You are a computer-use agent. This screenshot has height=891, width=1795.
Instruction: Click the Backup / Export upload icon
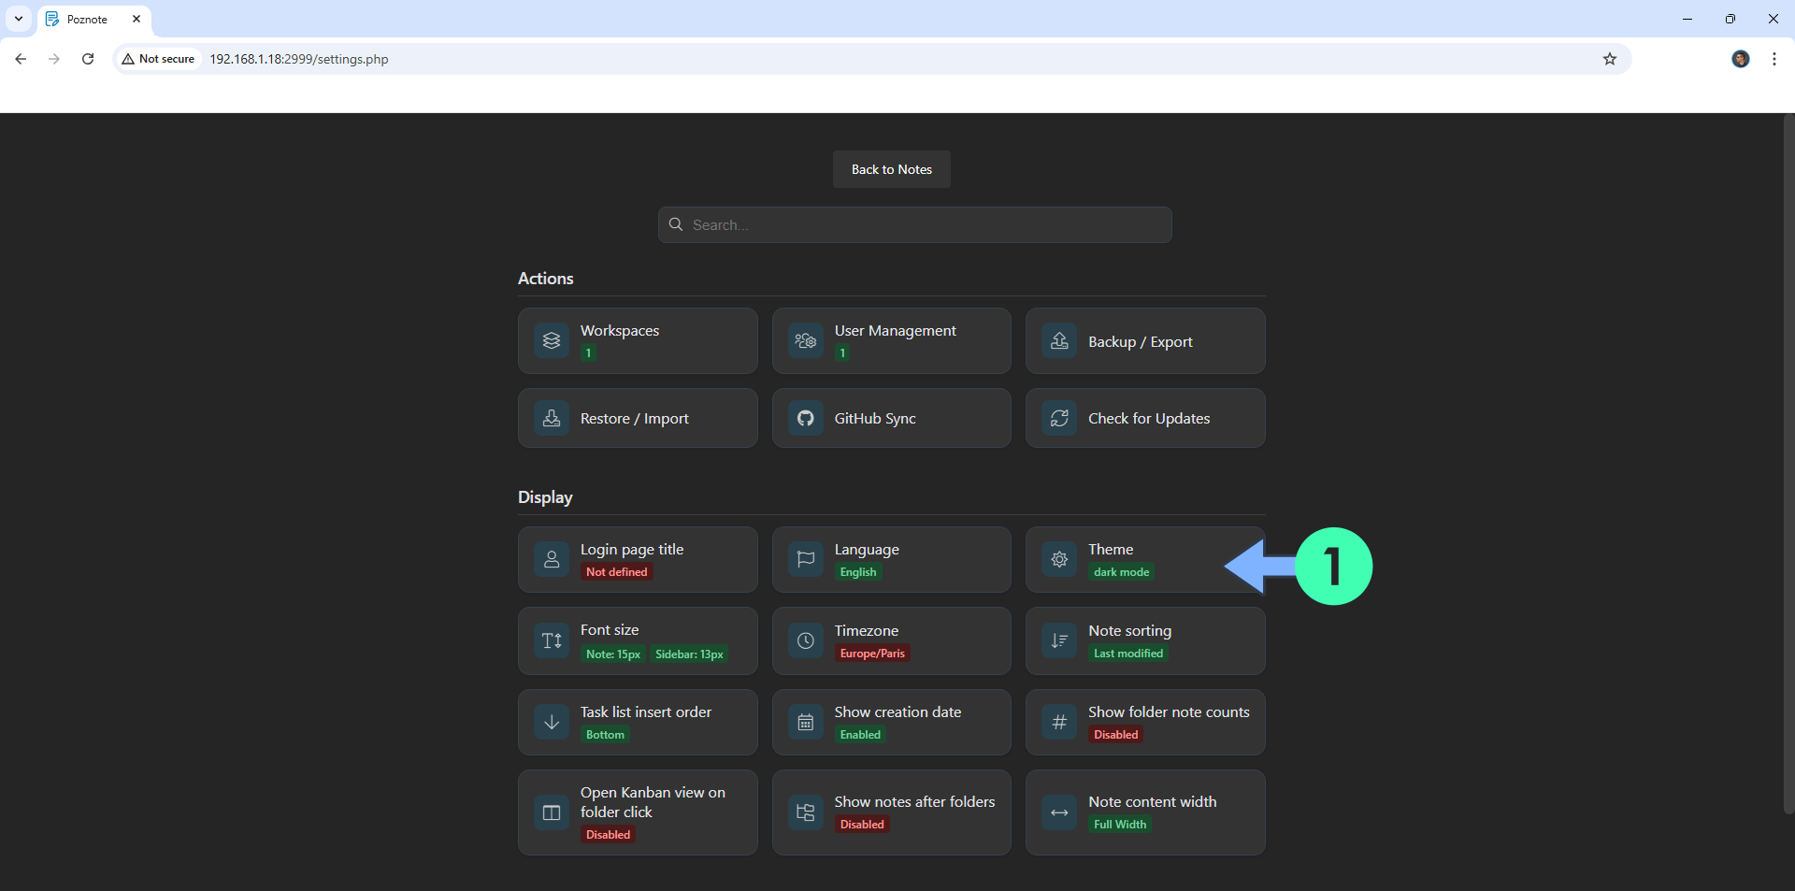pos(1059,340)
